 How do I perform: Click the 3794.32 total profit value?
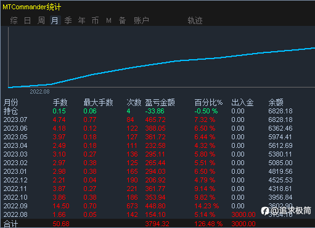tap(157, 224)
